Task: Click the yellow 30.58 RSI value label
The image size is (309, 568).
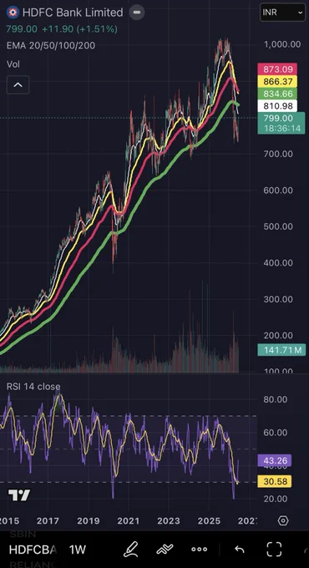Action: (275, 482)
